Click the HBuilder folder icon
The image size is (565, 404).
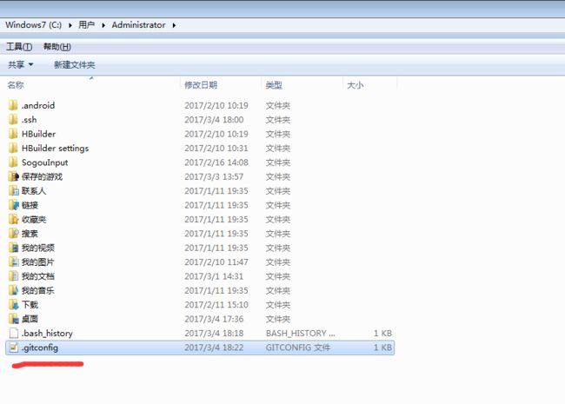[13, 134]
